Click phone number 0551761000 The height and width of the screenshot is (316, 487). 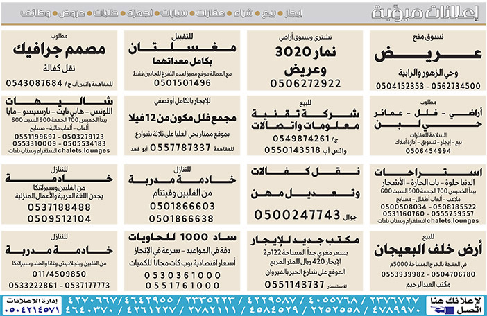coord(182,286)
